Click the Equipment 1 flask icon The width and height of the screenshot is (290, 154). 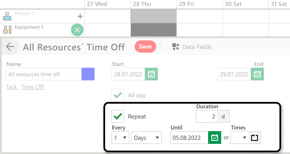click(7, 30)
